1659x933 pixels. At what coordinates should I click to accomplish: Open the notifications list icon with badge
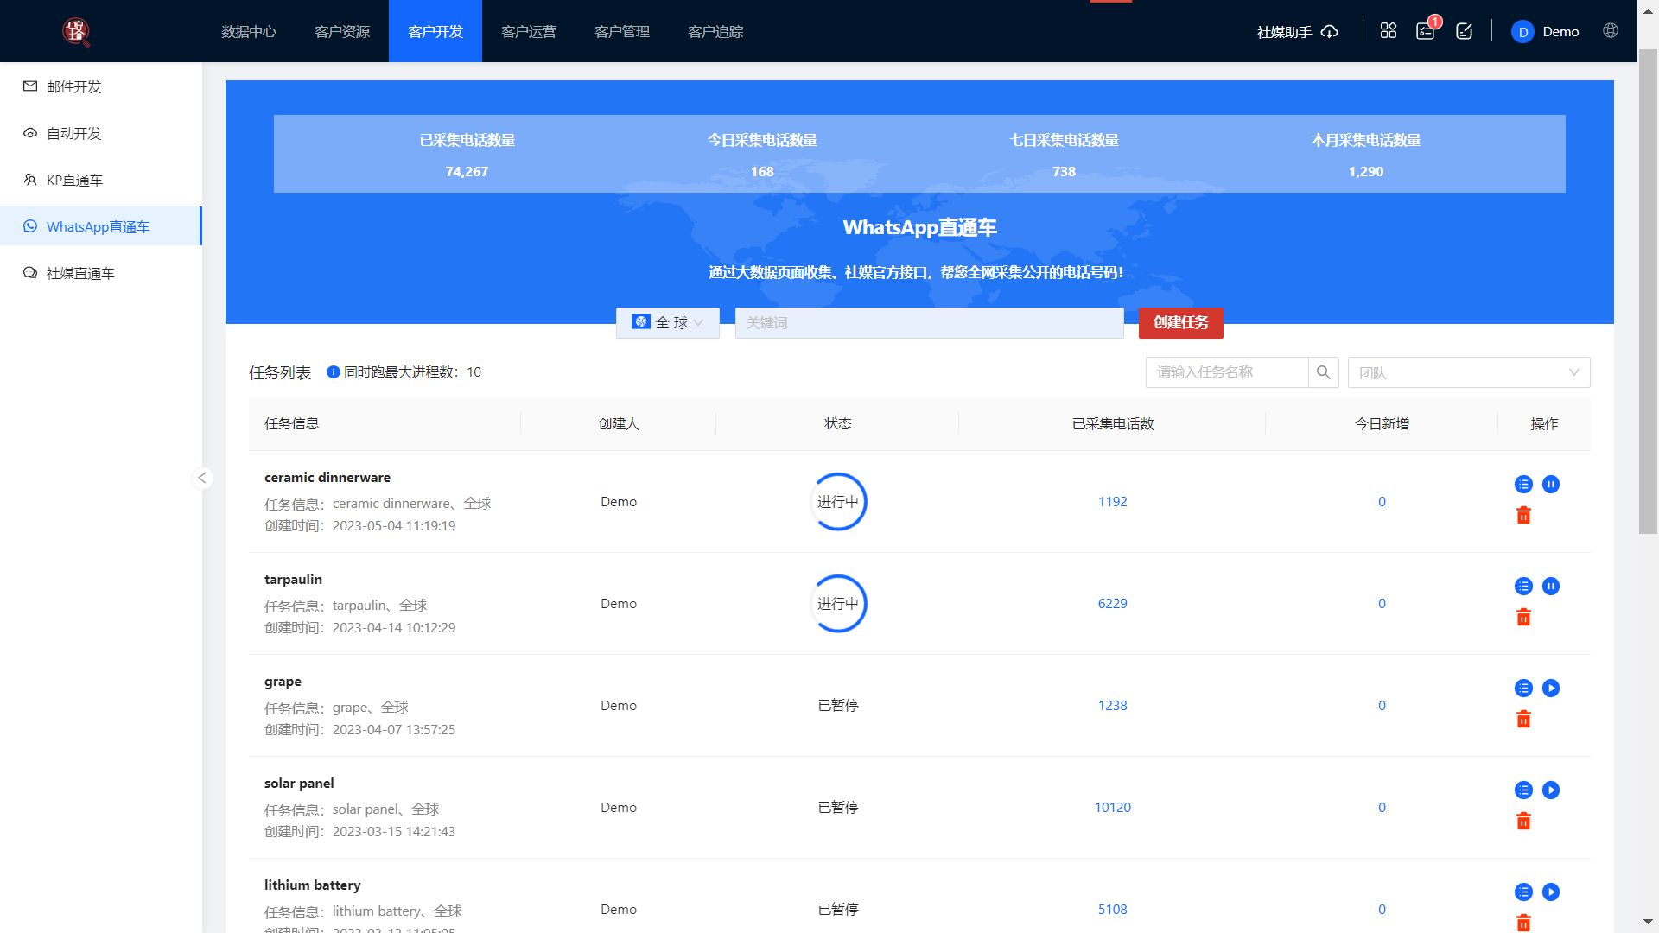(1426, 31)
